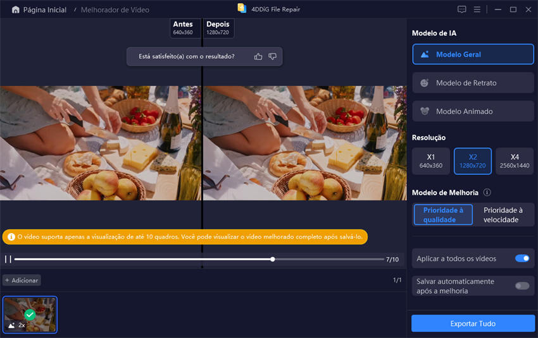The height and width of the screenshot is (338, 538).
Task: Enable Salvar automaticamente após a melhoria
Action: [x=522, y=286]
